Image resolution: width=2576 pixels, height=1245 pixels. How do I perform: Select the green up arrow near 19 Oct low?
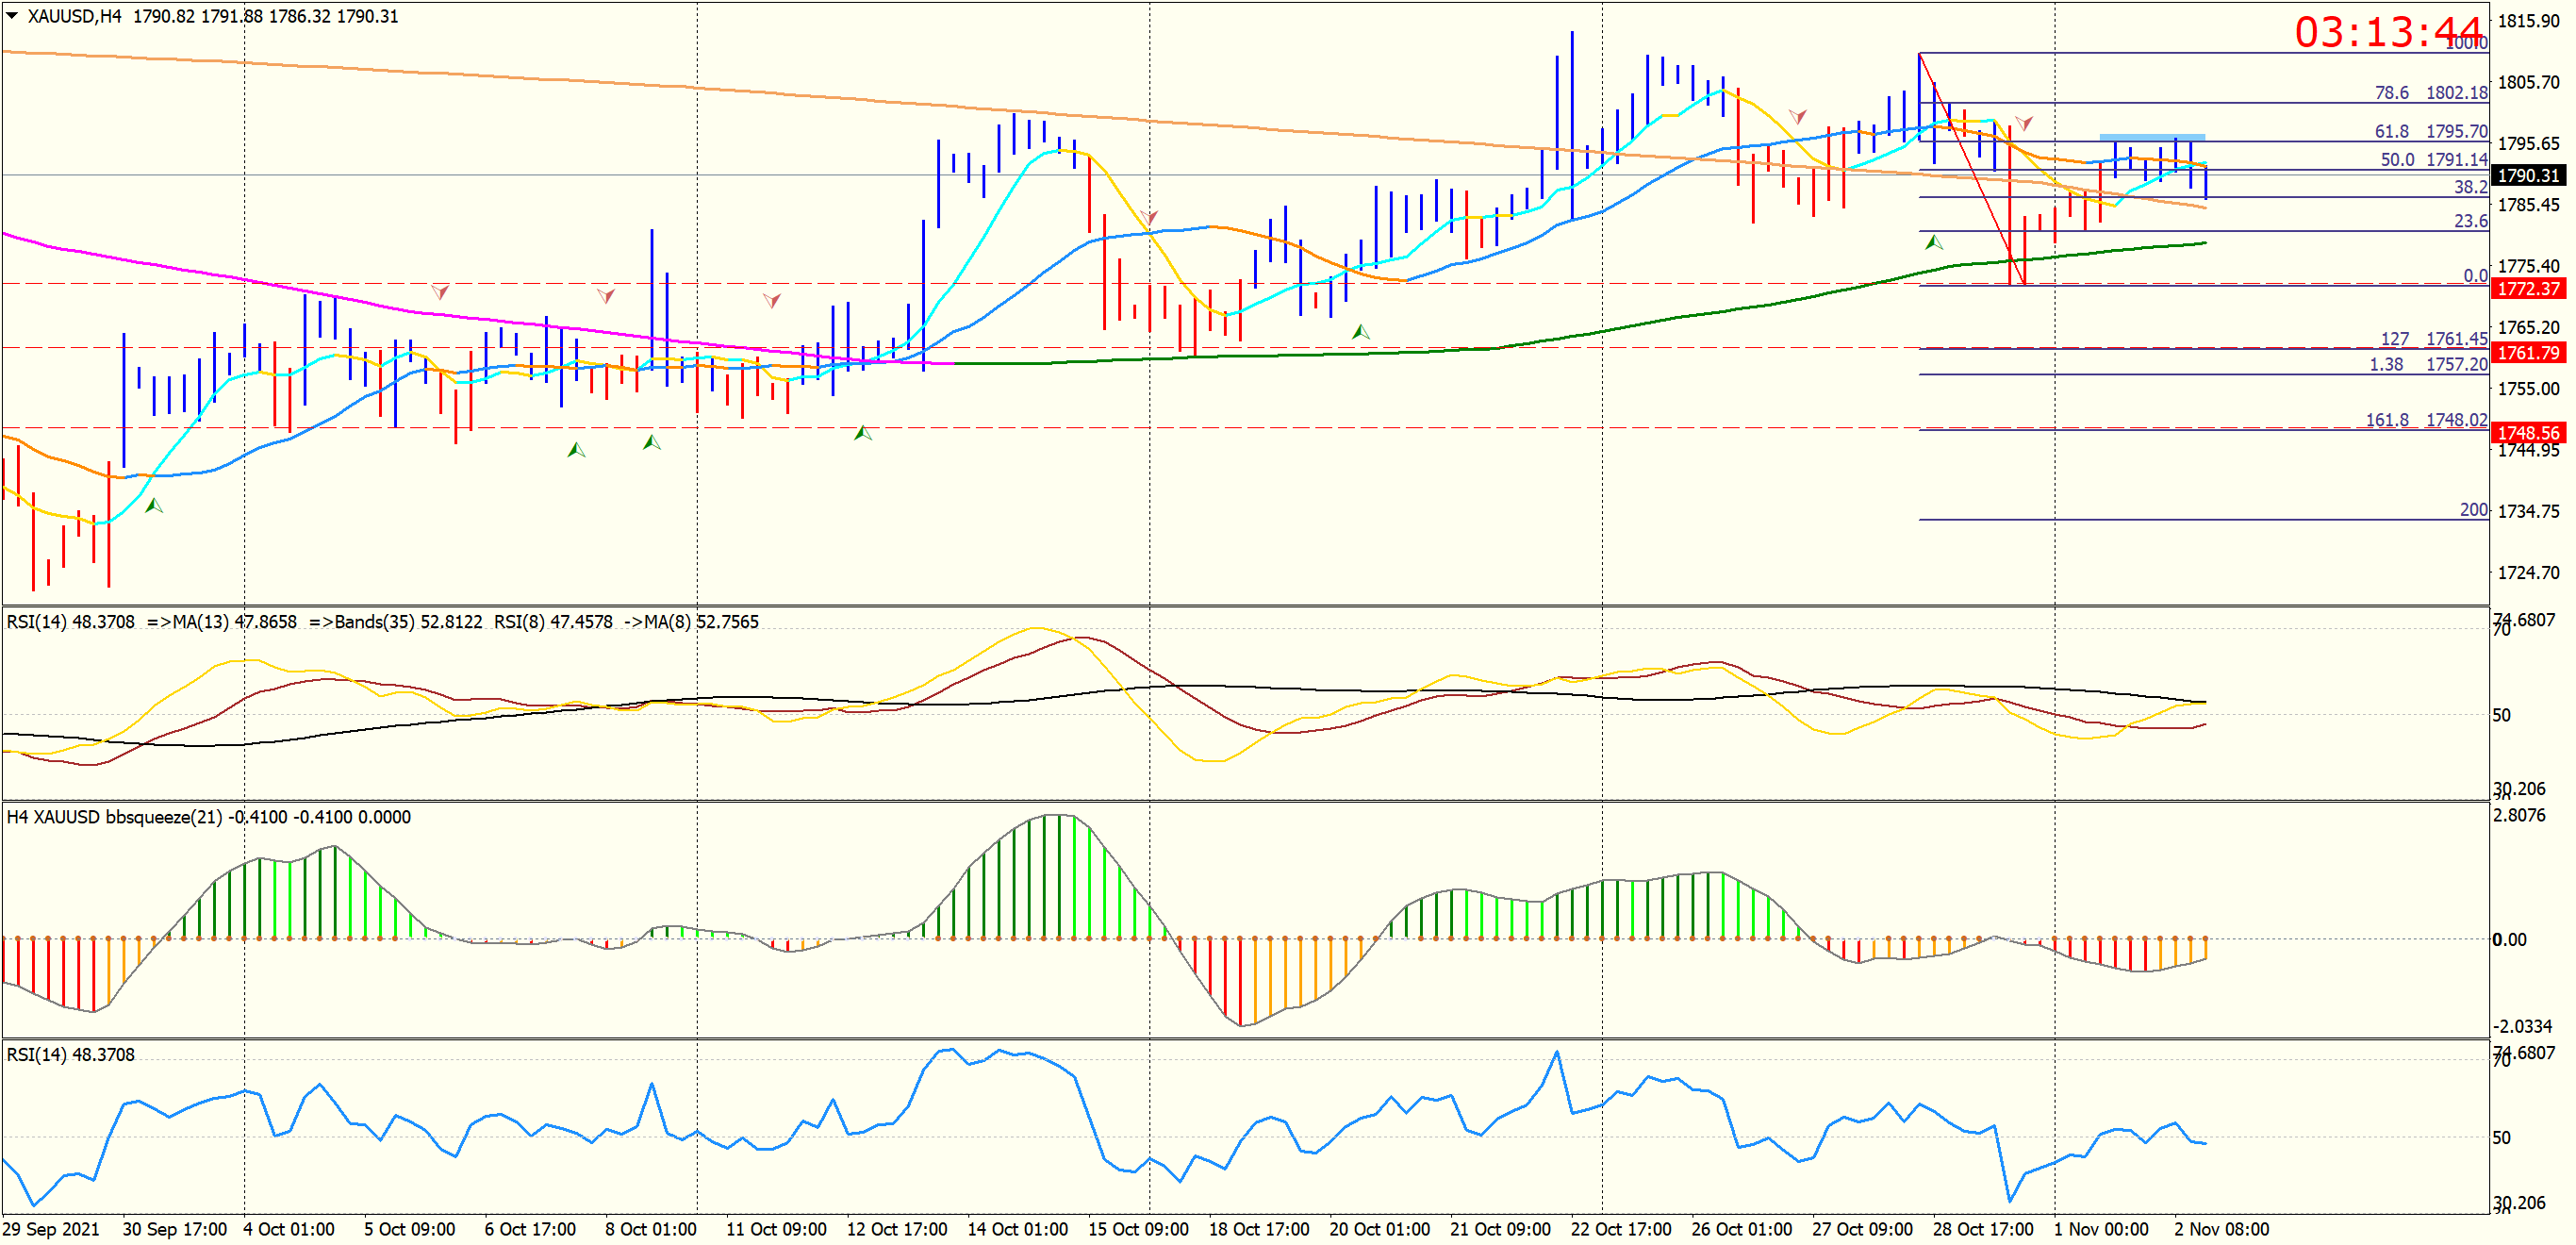(x=1360, y=331)
